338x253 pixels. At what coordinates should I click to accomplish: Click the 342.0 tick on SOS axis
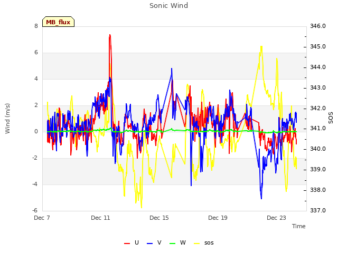click(318, 108)
